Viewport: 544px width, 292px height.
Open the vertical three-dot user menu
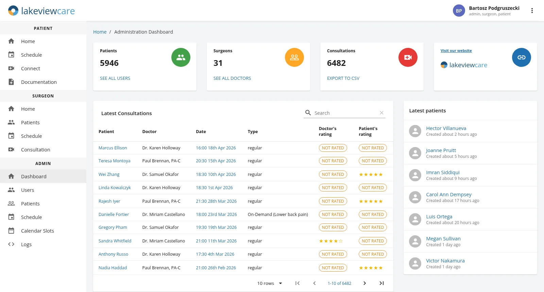coord(532,11)
